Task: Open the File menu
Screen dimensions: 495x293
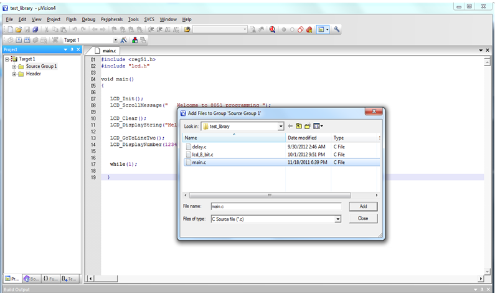Action: (x=9, y=19)
